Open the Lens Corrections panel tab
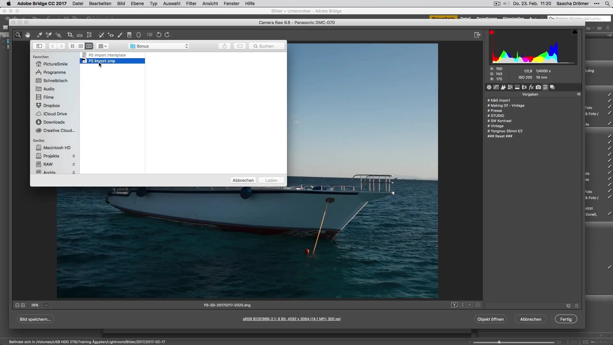Screen dimensions: 613x345 tap(524, 87)
